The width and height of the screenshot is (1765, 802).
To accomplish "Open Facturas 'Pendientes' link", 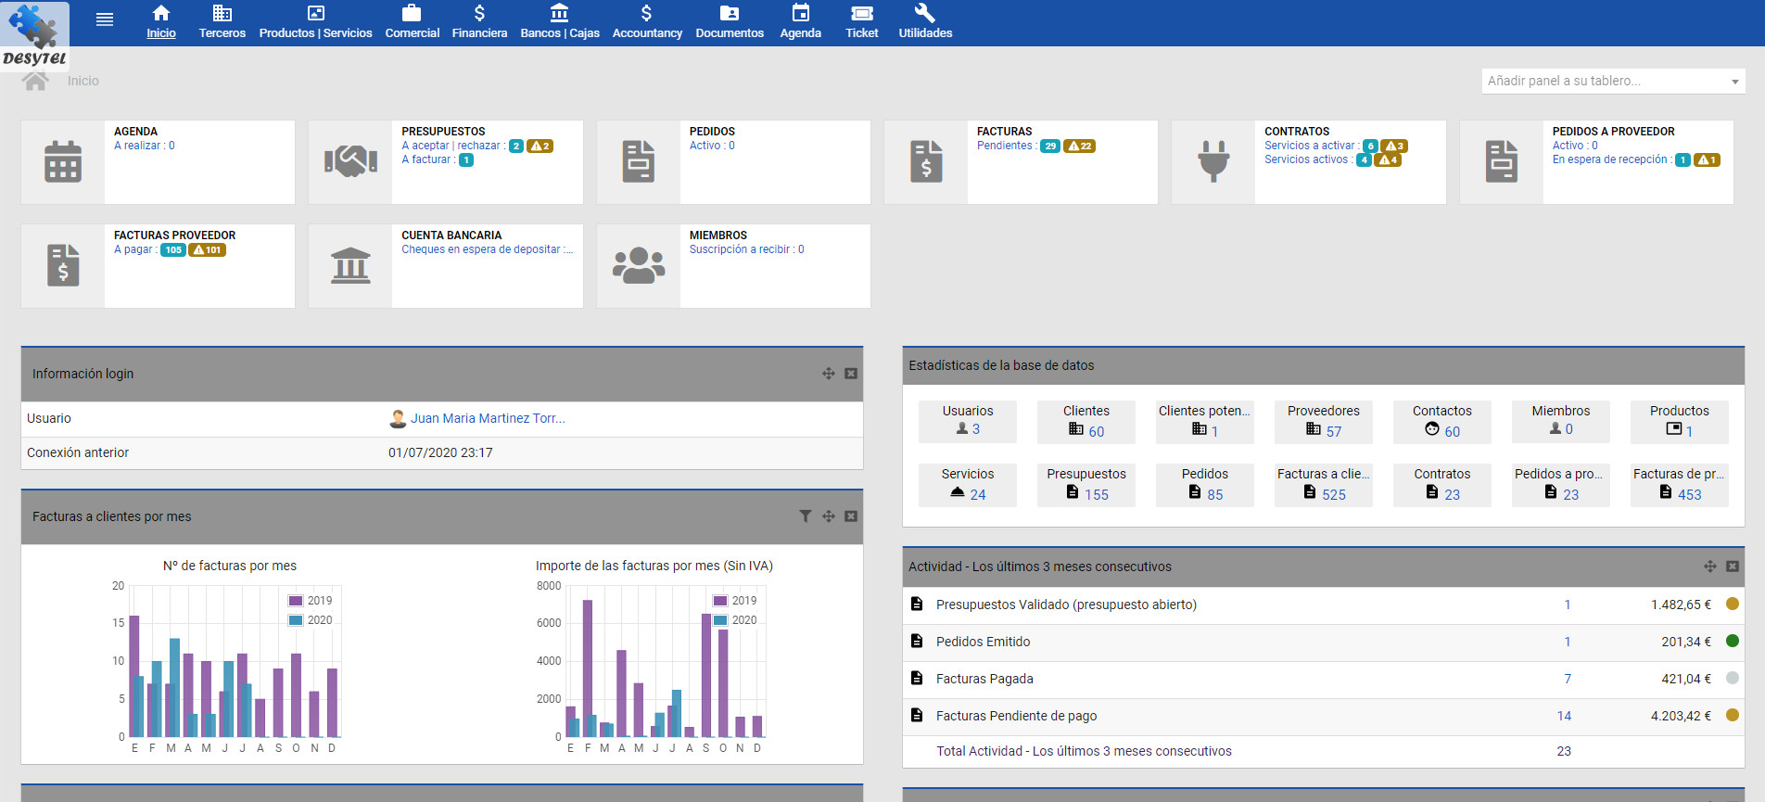I will [x=1007, y=146].
